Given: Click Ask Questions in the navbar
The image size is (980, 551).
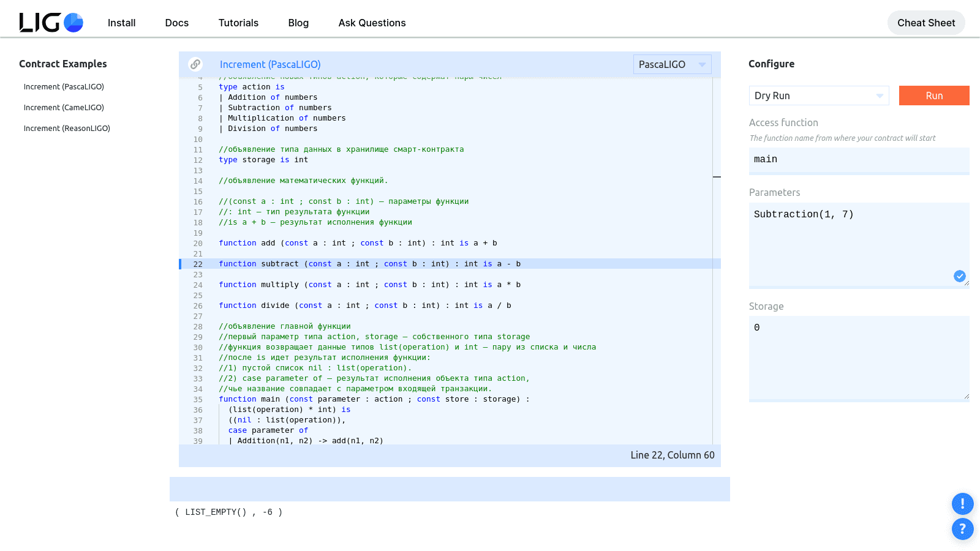Looking at the screenshot, I should coord(372,23).
